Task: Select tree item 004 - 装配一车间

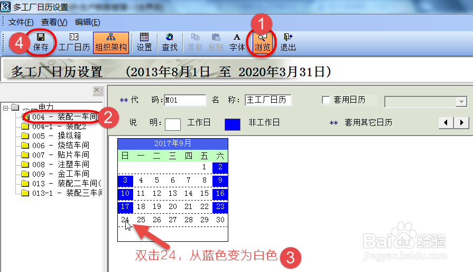Action: 65,117
